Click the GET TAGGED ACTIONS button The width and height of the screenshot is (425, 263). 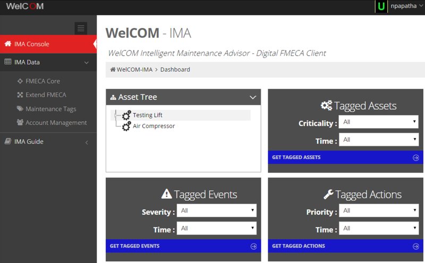(x=346, y=246)
